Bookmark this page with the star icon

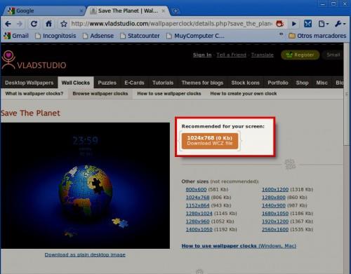click(64, 24)
